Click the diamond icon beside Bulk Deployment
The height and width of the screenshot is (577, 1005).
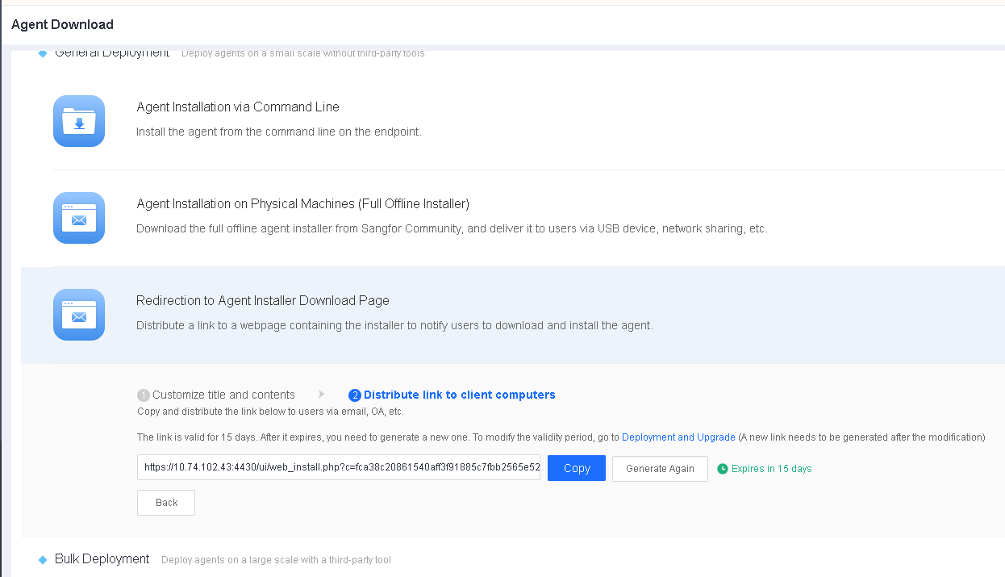click(43, 559)
